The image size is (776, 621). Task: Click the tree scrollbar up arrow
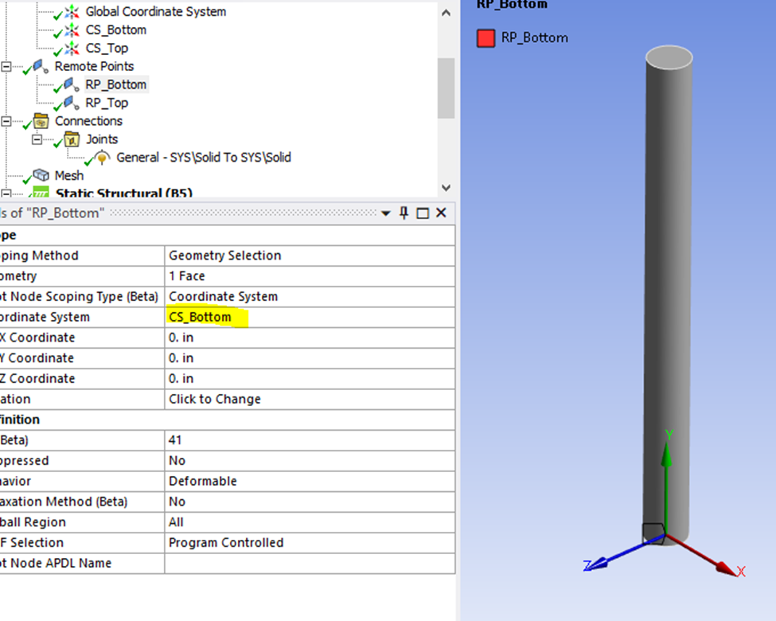446,12
